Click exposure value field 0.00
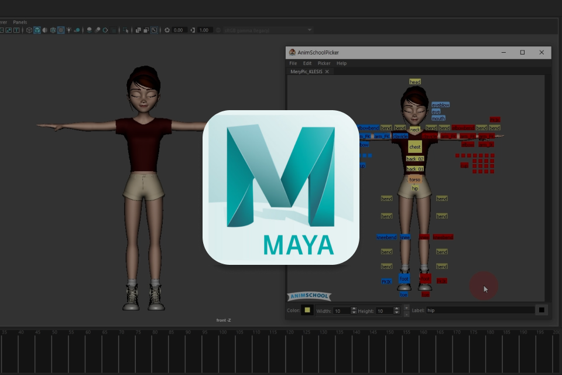Image resolution: width=562 pixels, height=375 pixels. coord(179,30)
